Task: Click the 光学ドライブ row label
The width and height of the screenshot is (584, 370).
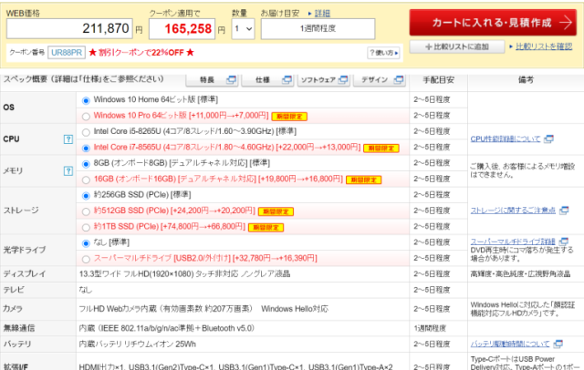Action: [25, 250]
